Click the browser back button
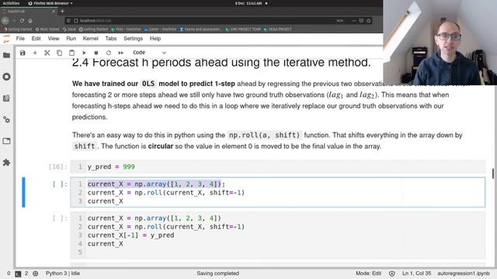497x279 pixels. pyautogui.click(x=5, y=21)
